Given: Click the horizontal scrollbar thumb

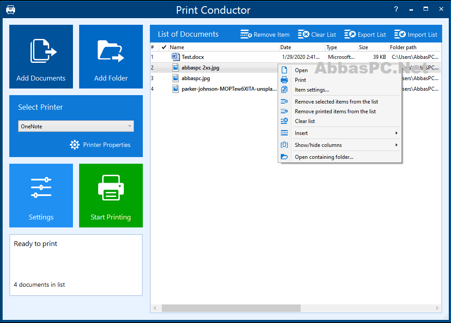Looking at the screenshot, I should (x=231, y=308).
